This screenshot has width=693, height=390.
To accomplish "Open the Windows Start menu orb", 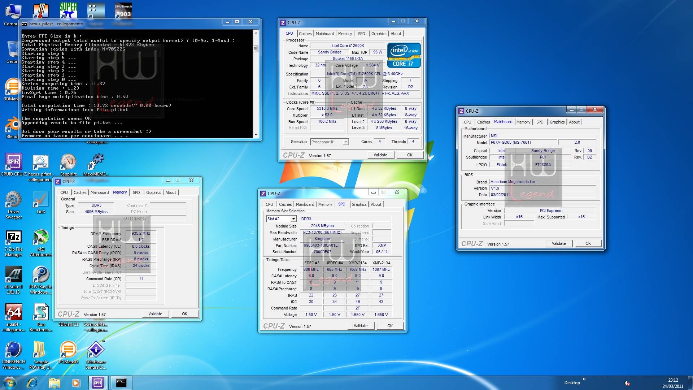I will (9, 382).
